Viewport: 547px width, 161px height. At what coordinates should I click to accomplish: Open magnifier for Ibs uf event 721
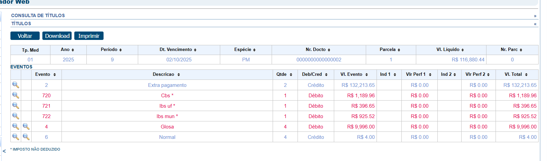pyautogui.click(x=15, y=106)
